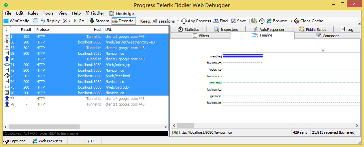Click the camera screenshot icon

[254, 21]
